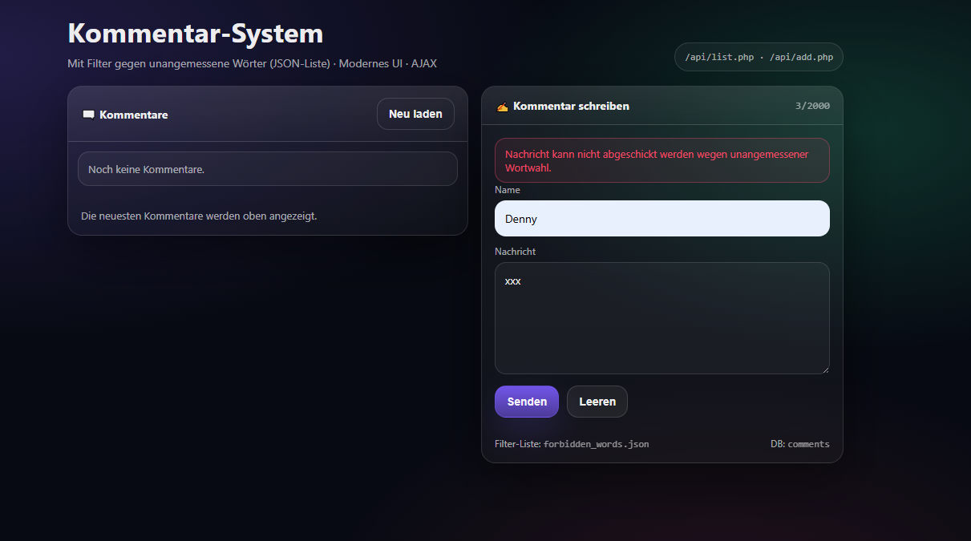This screenshot has height=541, width=971.
Task: Click the Kommentar schreiben heading text
Action: coord(571,107)
